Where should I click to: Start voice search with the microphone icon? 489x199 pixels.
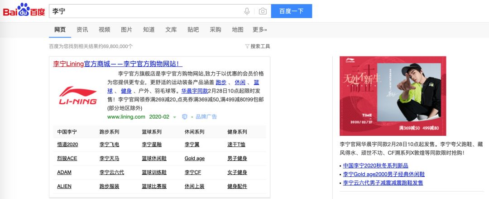coord(247,11)
